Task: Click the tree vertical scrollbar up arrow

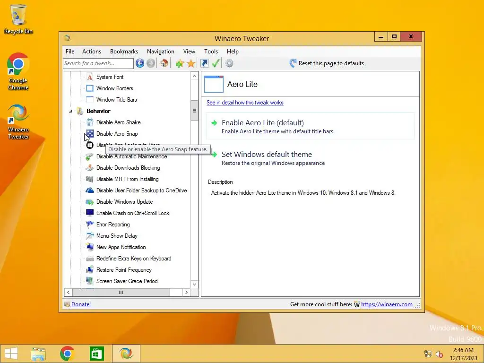Action: (x=194, y=76)
